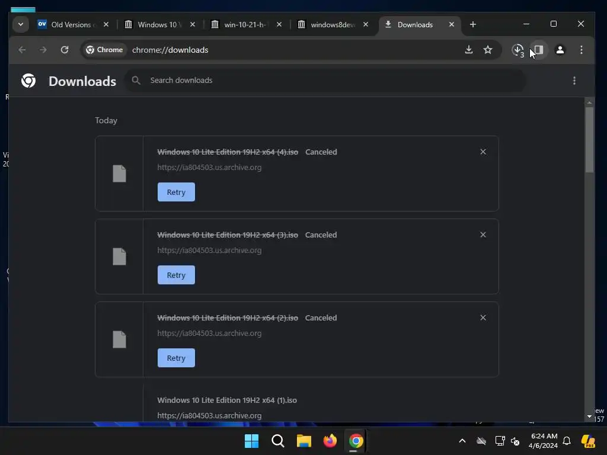Go back to previous page

[x=22, y=50]
